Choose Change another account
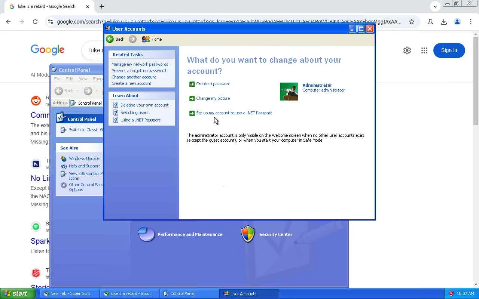The image size is (479, 299). pos(134,77)
